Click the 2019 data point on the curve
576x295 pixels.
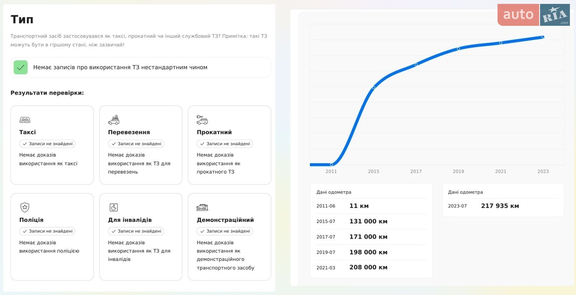(458, 49)
